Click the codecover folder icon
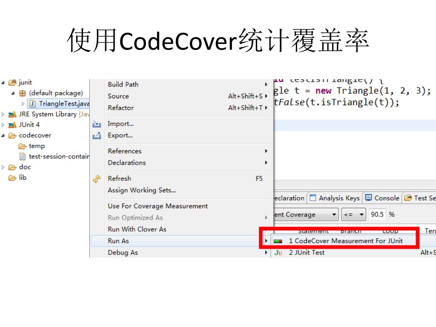 coord(12,135)
